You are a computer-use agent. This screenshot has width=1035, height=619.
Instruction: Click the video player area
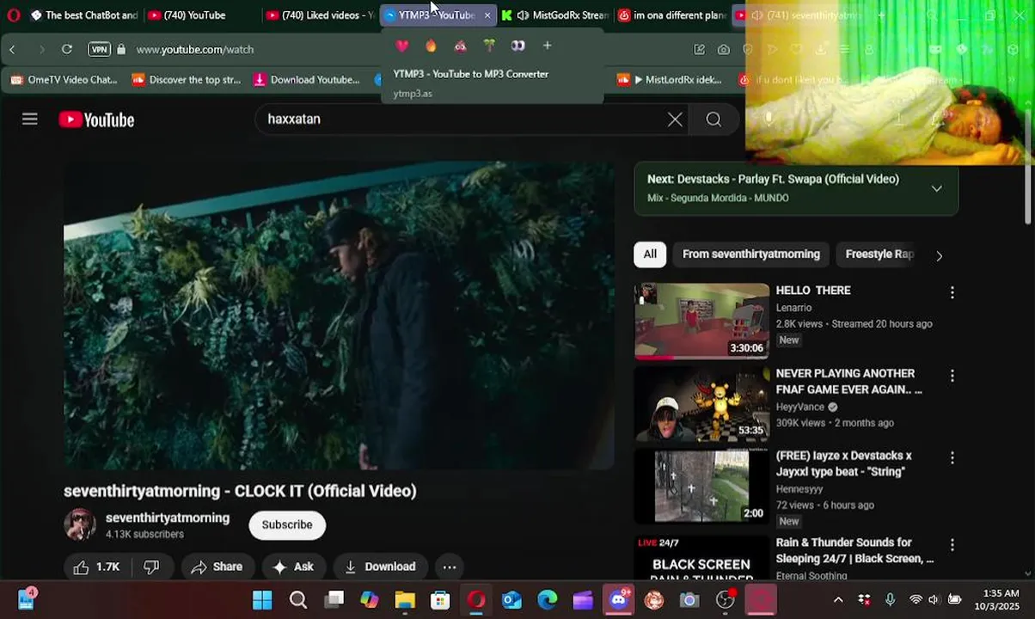[339, 315]
